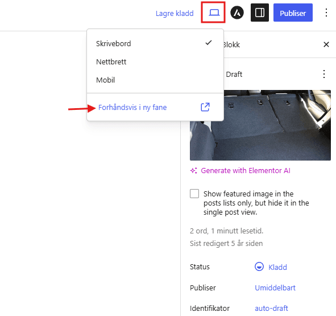The image size is (336, 316).
Task: Click the 'Sist redigert 5 år siden' text
Action: (x=226, y=244)
